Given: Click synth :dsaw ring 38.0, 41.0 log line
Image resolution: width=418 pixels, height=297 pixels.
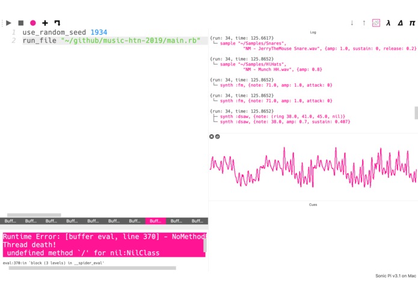Looking at the screenshot, I should pyautogui.click(x=283, y=117).
